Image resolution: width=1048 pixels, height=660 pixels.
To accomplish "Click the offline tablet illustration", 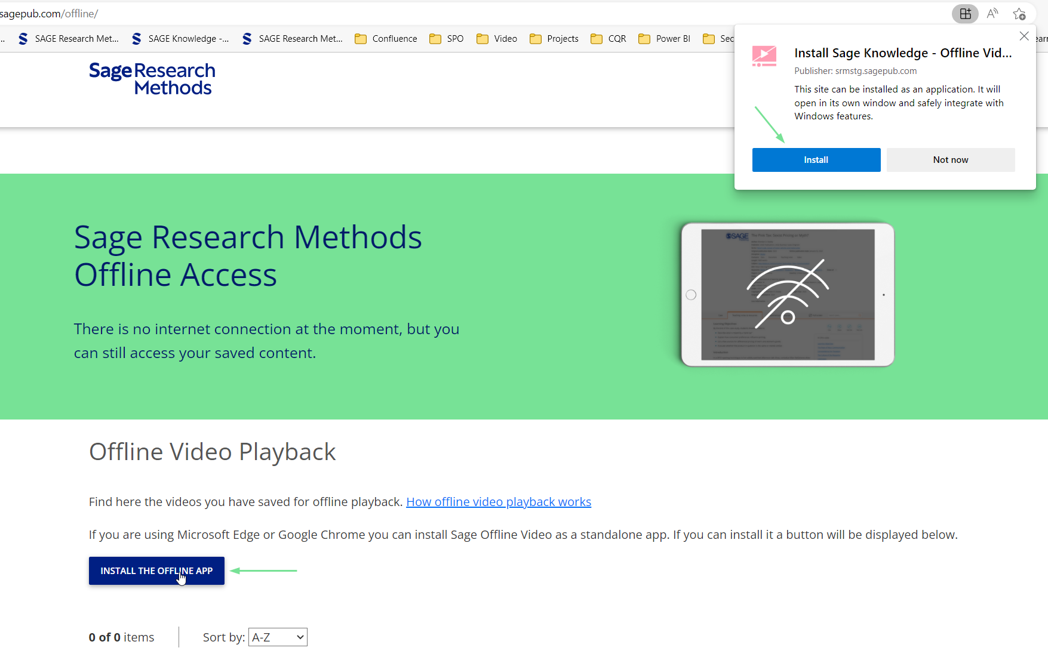I will pos(788,295).
